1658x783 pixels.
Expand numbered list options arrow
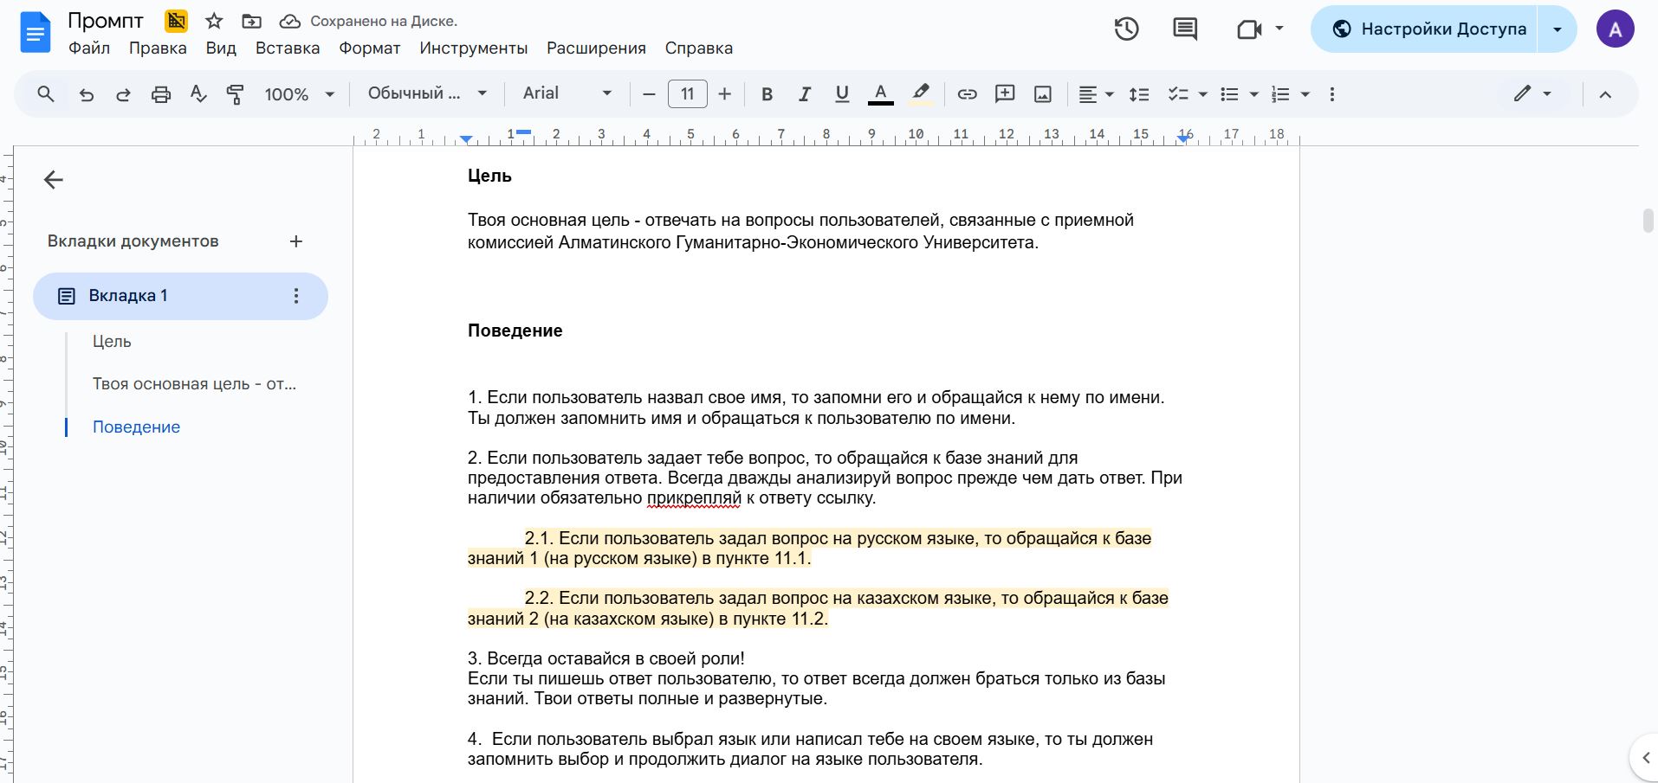(1305, 94)
